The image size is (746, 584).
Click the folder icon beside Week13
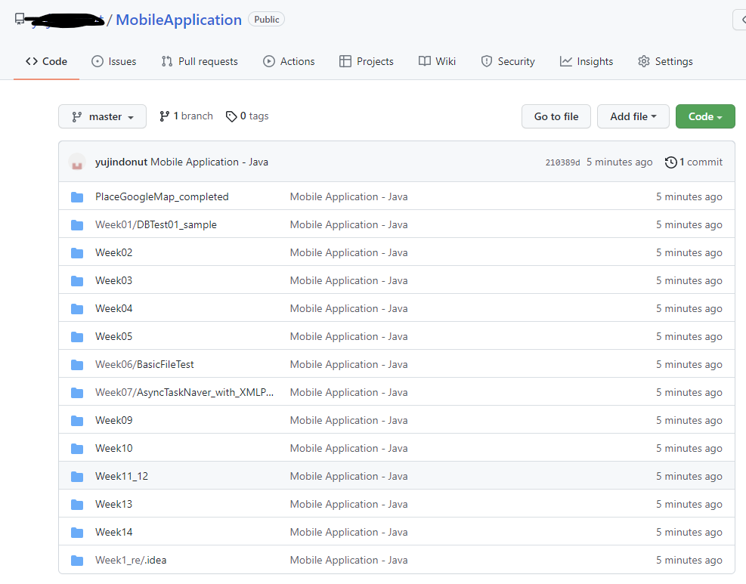click(x=77, y=505)
